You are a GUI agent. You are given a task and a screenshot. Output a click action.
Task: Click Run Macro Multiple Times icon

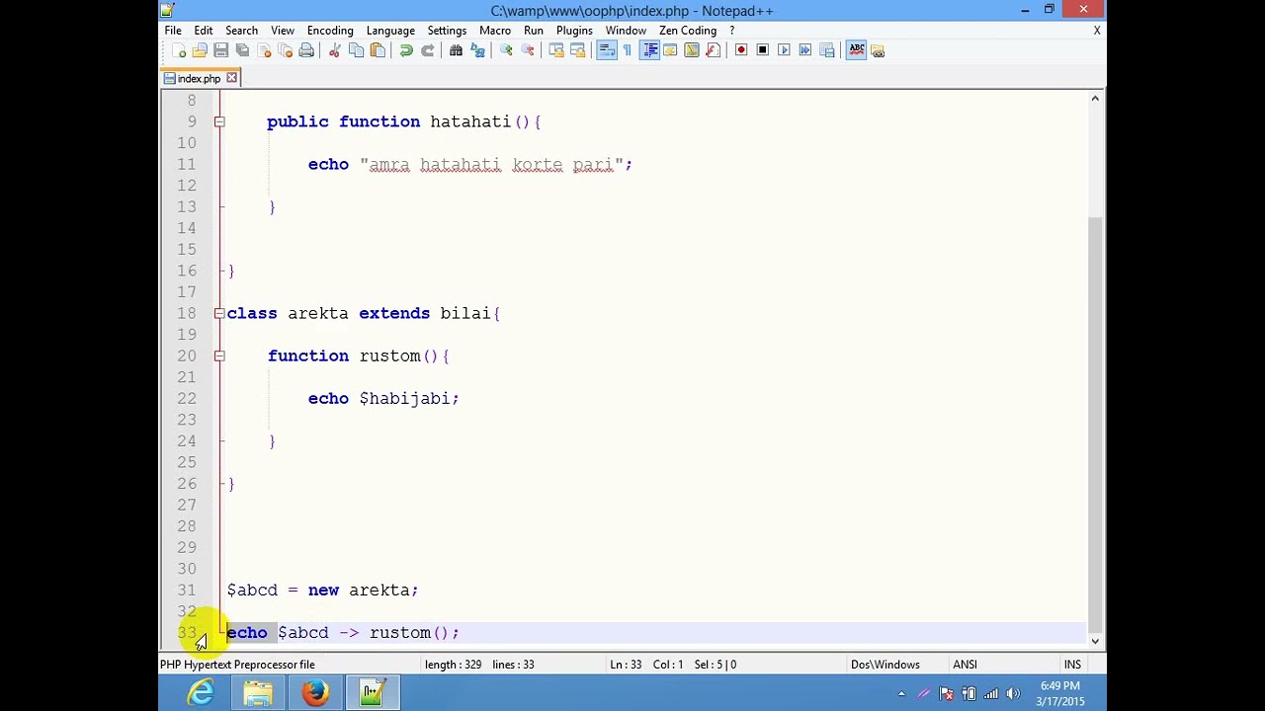point(805,50)
